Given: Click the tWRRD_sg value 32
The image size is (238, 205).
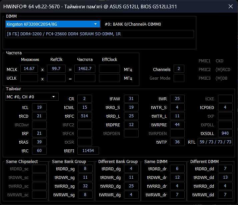Looking at the screenshot, I should pos(85,186).
